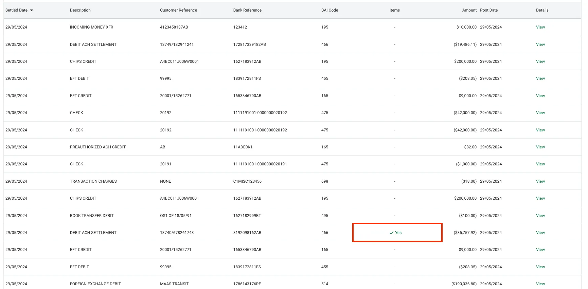The width and height of the screenshot is (588, 289).
Task: Select the 'TRANSACTION CHARGES' description
Action: 93,181
